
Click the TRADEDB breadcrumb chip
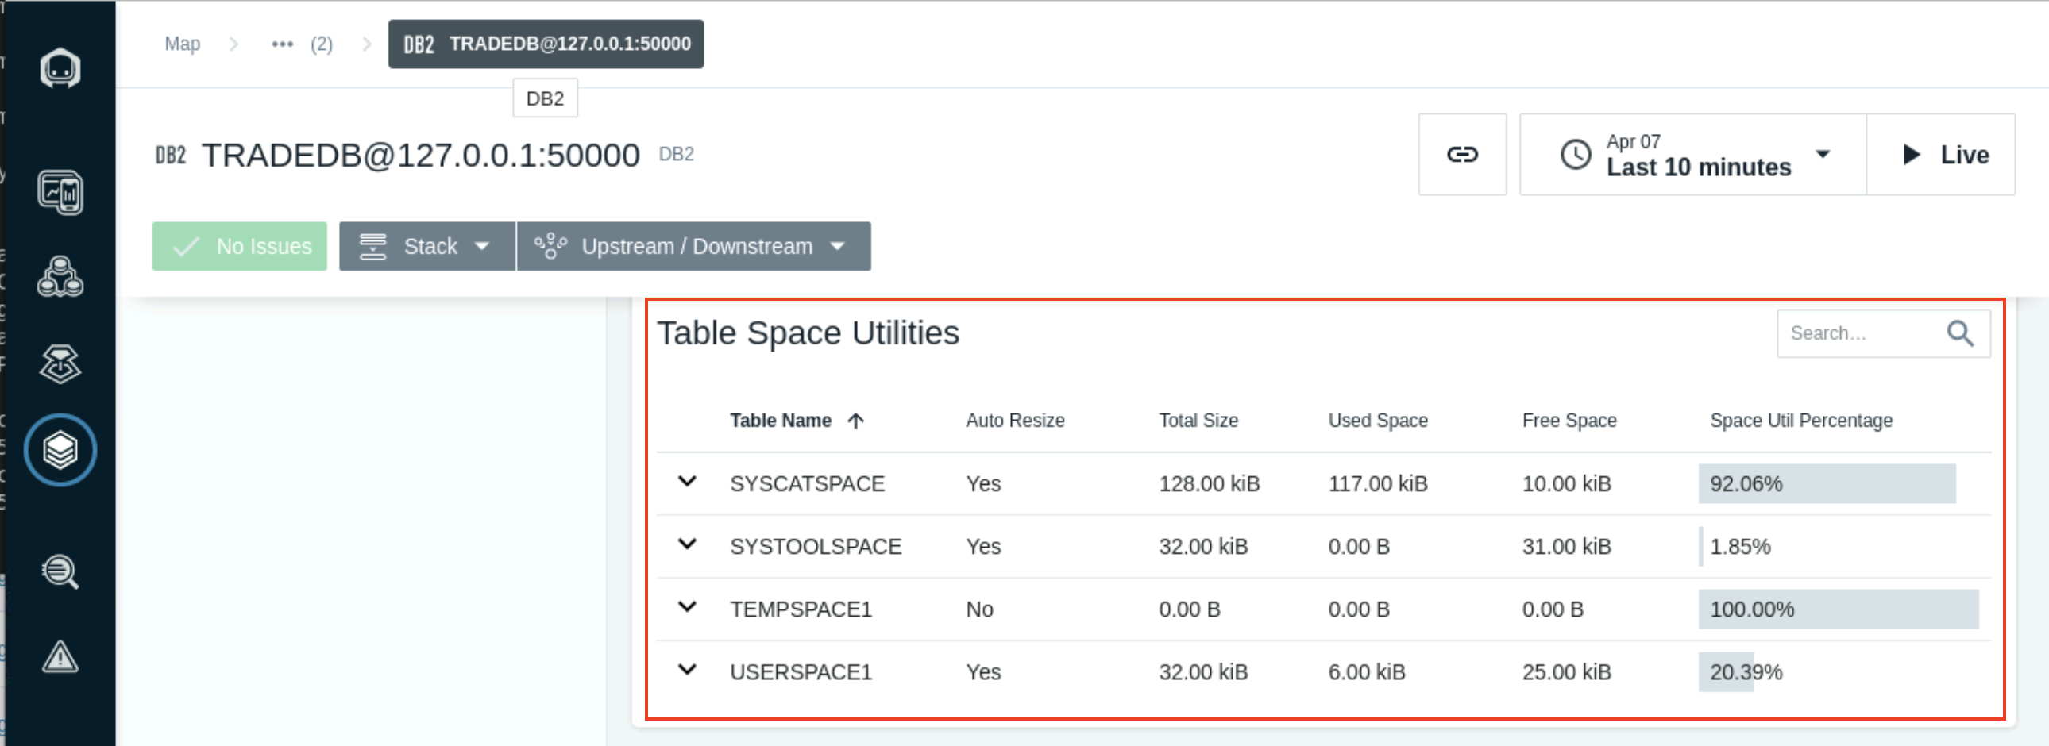[x=546, y=44]
